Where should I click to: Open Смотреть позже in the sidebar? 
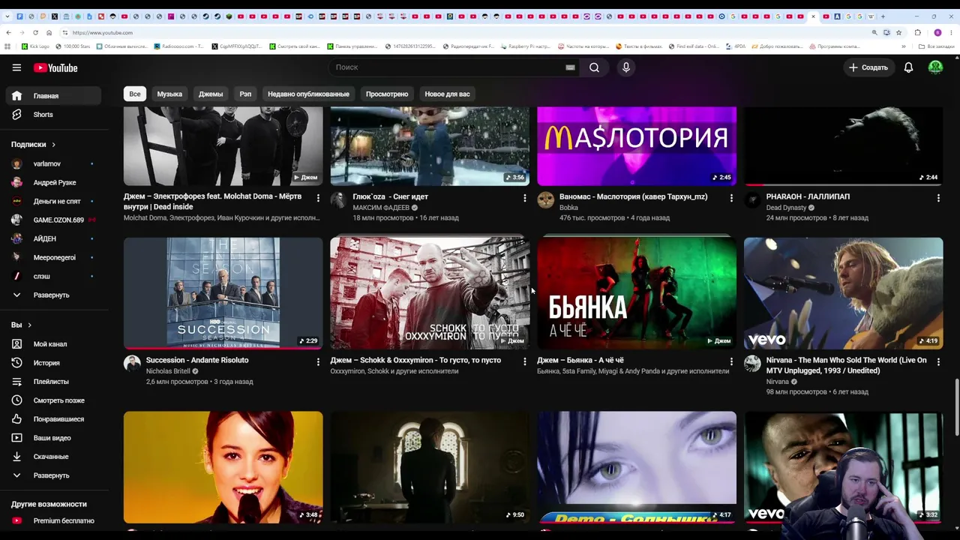point(53,400)
